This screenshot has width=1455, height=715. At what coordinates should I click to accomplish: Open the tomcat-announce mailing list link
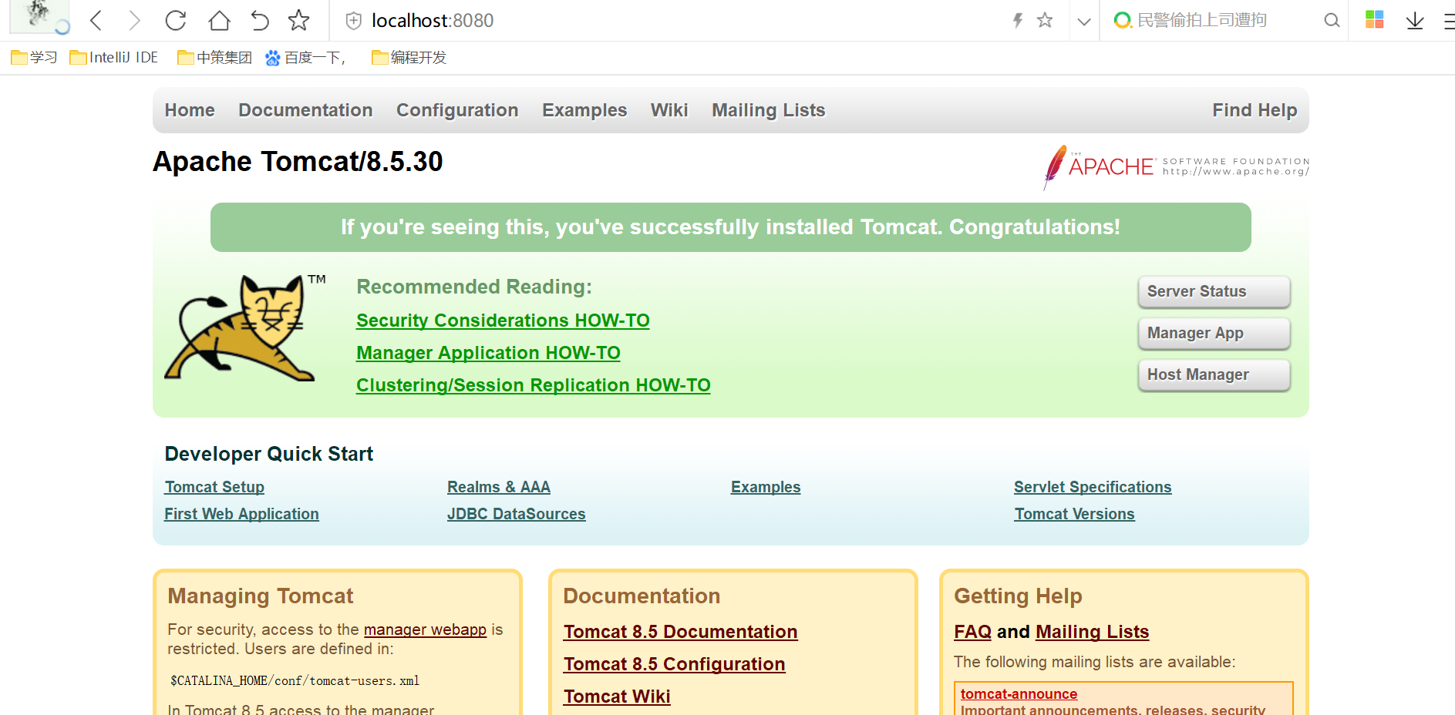pyautogui.click(x=1019, y=694)
